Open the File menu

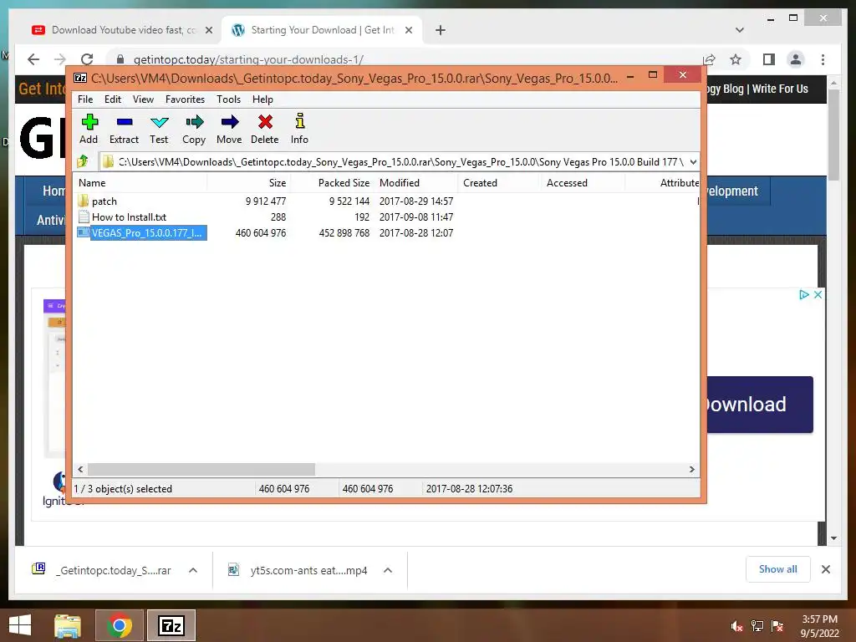point(85,99)
